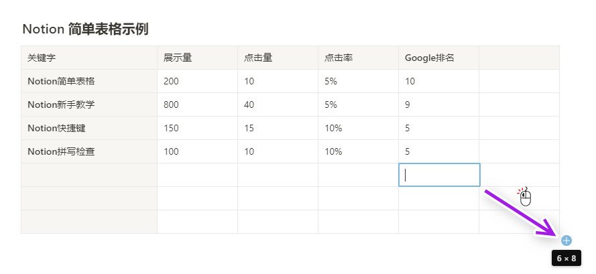Select the Google排名 header cell

(439, 58)
